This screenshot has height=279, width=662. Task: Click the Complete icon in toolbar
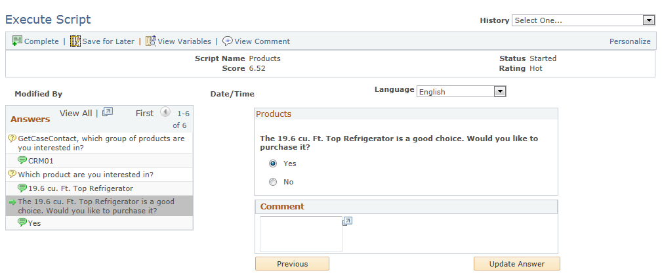tap(17, 41)
